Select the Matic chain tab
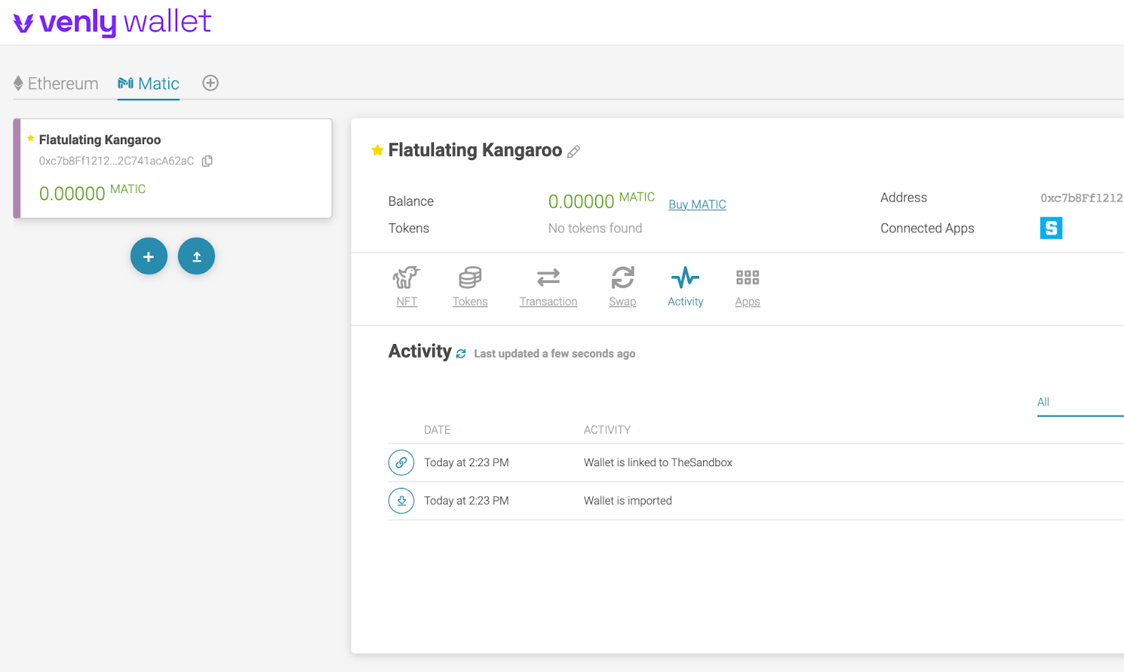The width and height of the screenshot is (1124, 672). click(149, 84)
